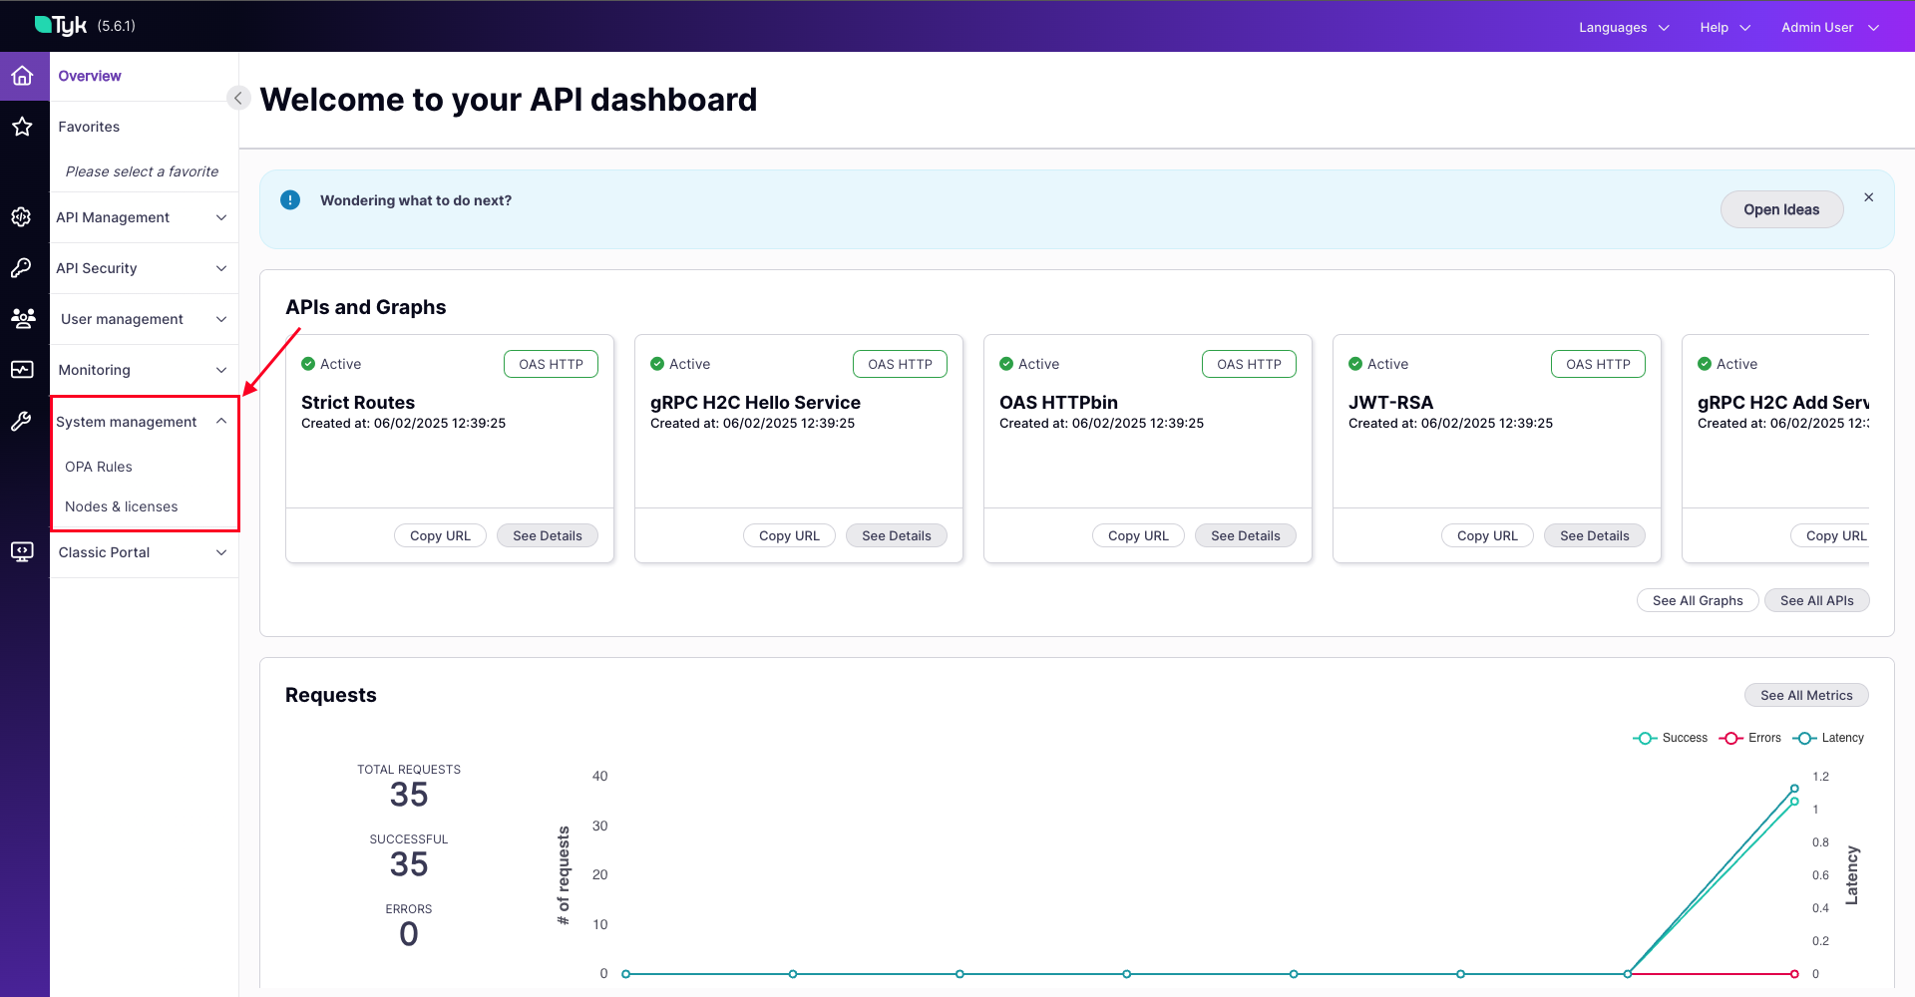Open API Management via the gear-code icon
Image resolution: width=1915 pixels, height=997 pixels.
click(x=23, y=216)
